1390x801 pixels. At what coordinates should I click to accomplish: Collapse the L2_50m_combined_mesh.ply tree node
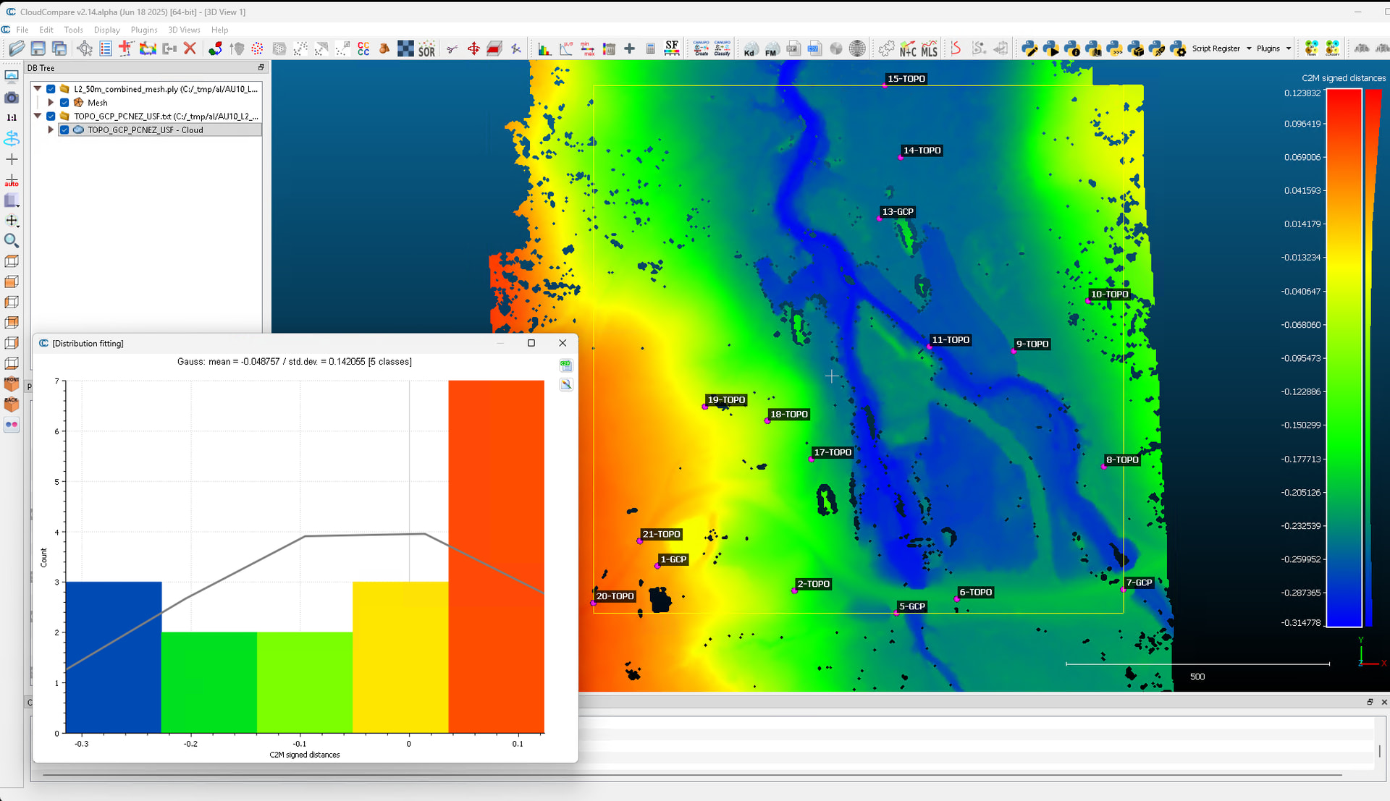pyautogui.click(x=38, y=89)
